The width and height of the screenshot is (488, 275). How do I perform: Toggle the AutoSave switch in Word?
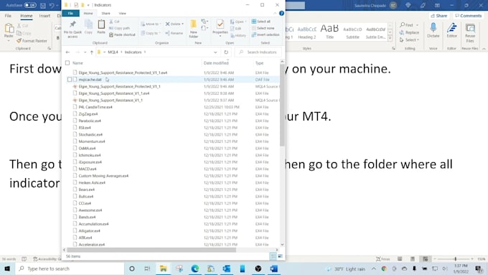pos(30,5)
